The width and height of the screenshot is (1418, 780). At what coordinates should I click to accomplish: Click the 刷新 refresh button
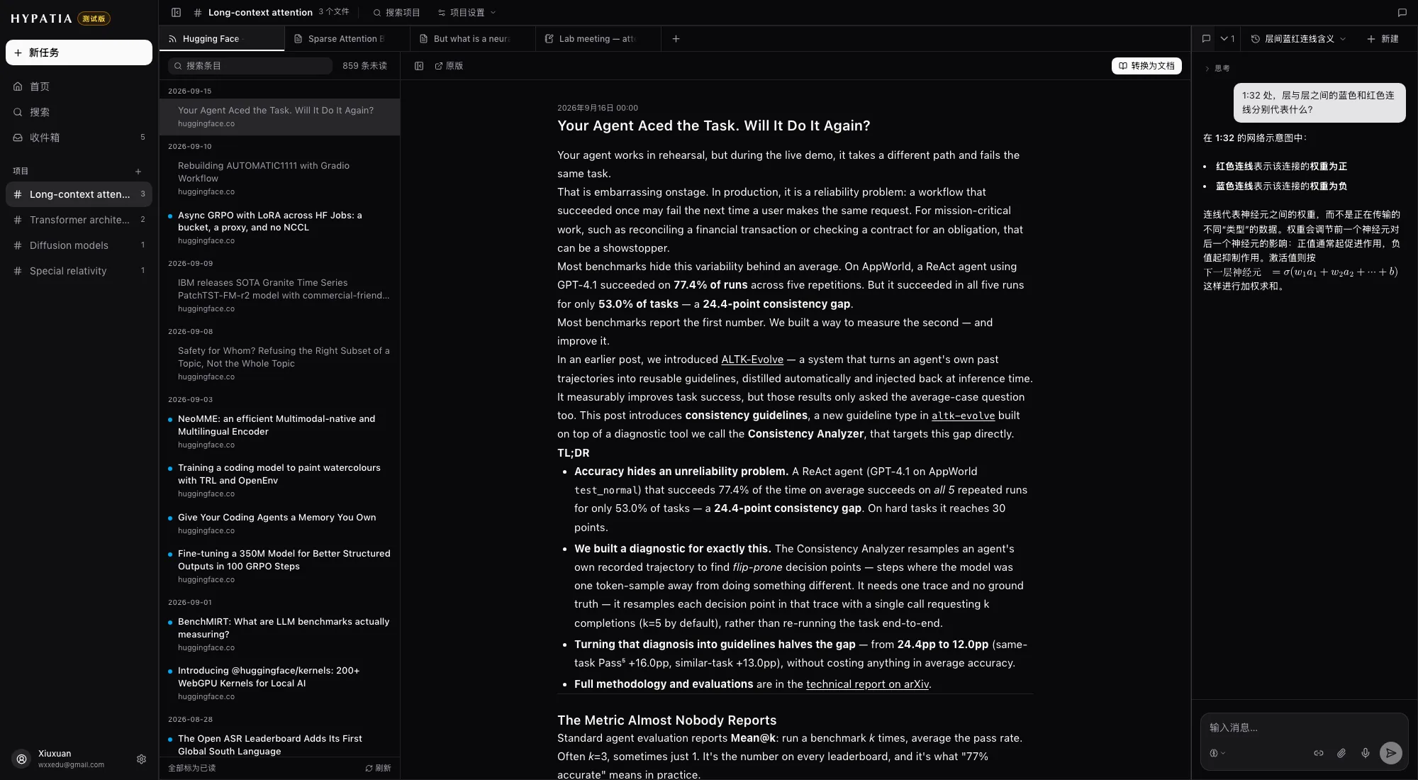pos(378,768)
